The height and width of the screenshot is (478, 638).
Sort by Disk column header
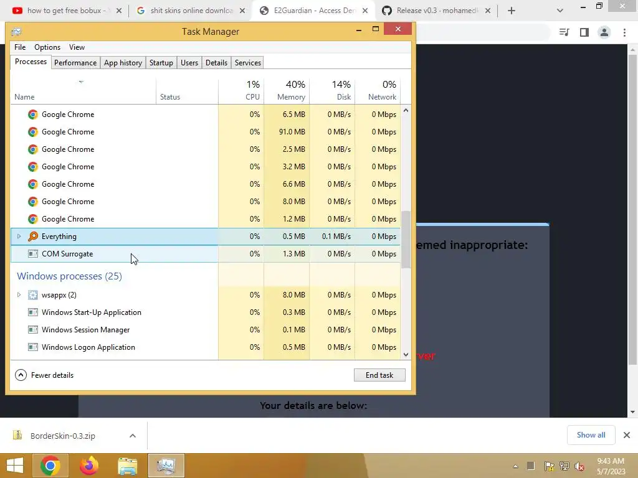(333, 90)
